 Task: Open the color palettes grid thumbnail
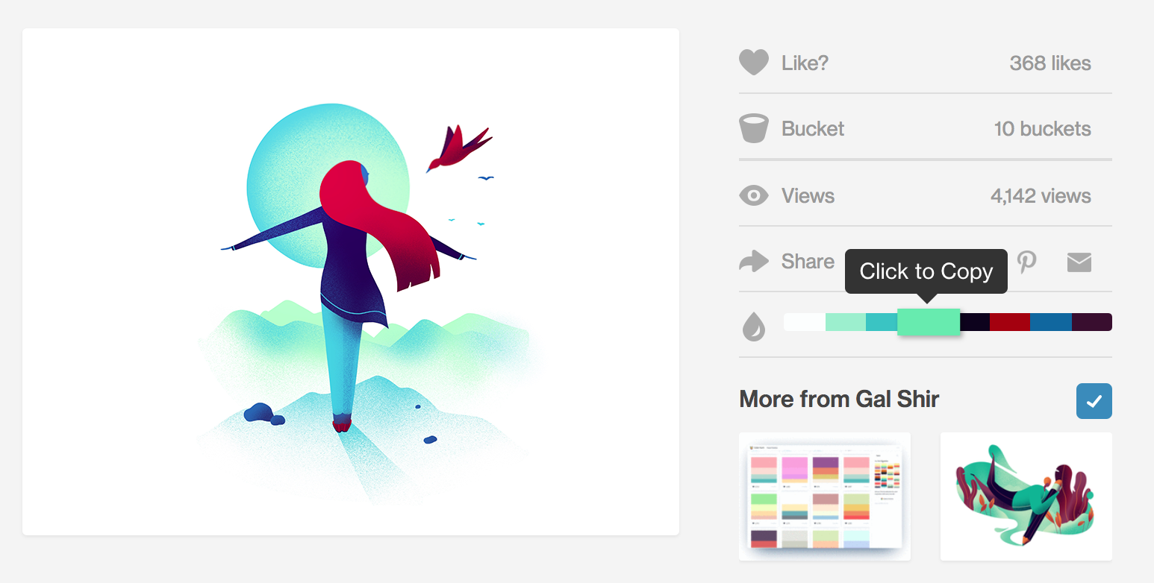(824, 497)
